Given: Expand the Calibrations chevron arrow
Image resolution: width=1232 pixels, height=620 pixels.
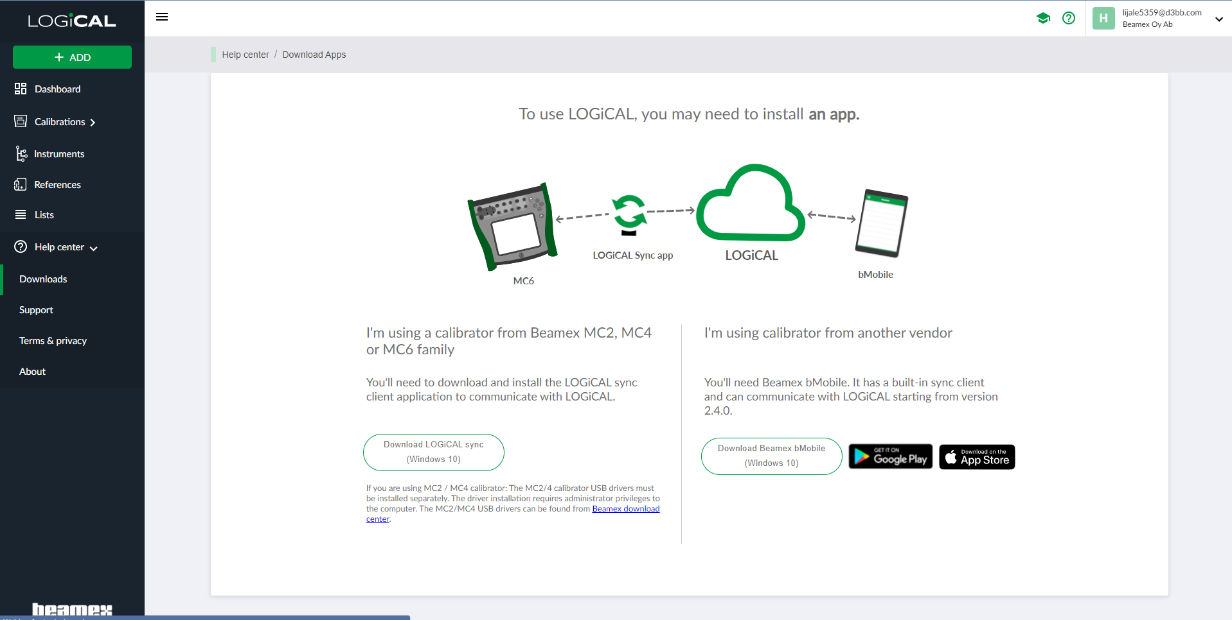Looking at the screenshot, I should 93,123.
